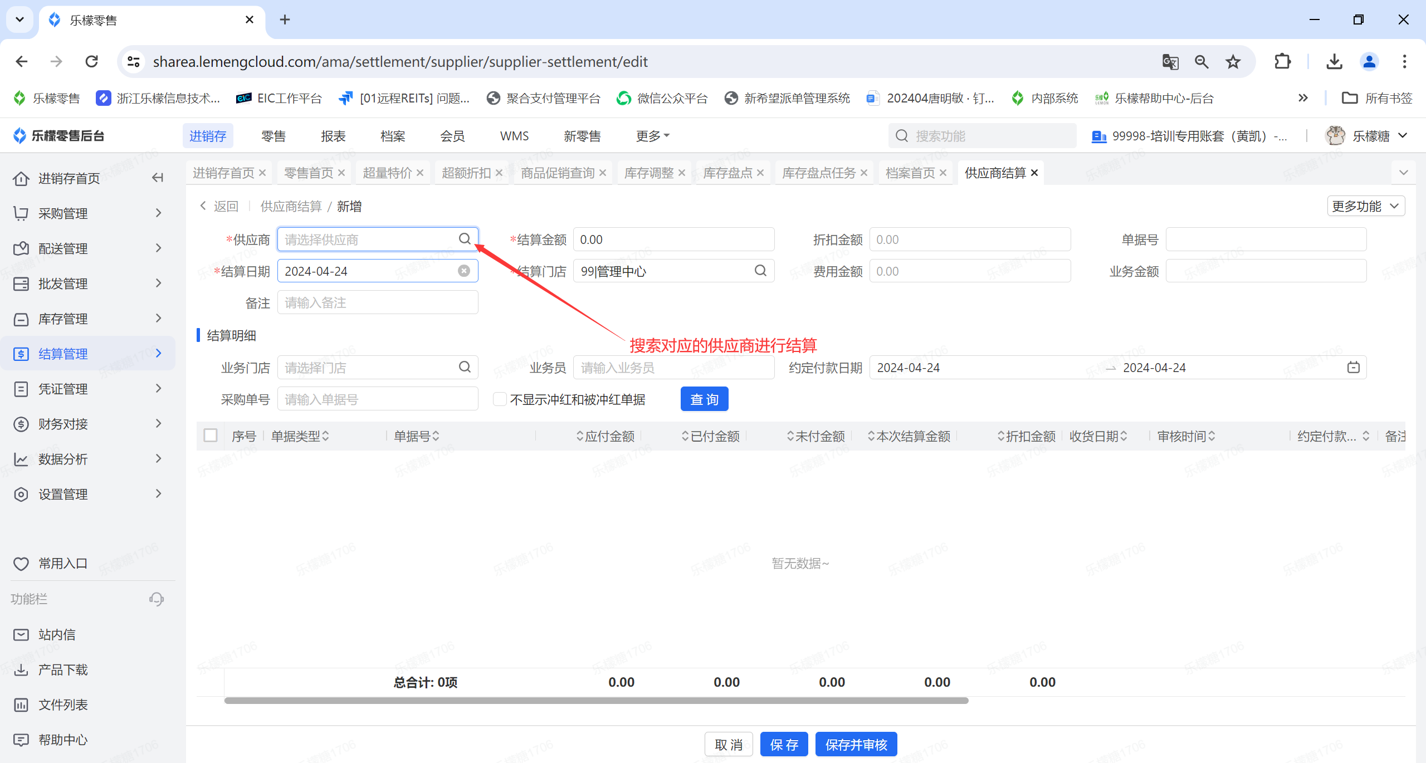Image resolution: width=1426 pixels, height=763 pixels.
Task: Reload the current page
Action: [x=92, y=61]
